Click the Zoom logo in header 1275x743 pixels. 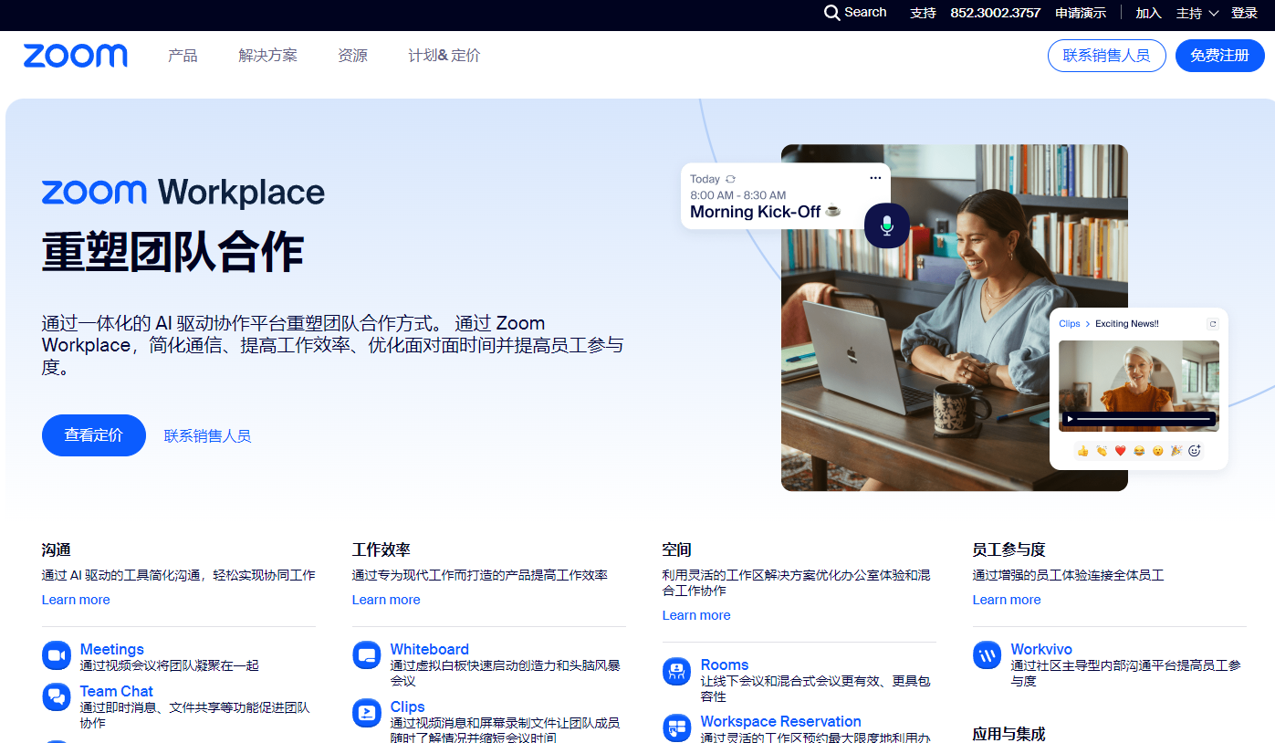click(76, 56)
